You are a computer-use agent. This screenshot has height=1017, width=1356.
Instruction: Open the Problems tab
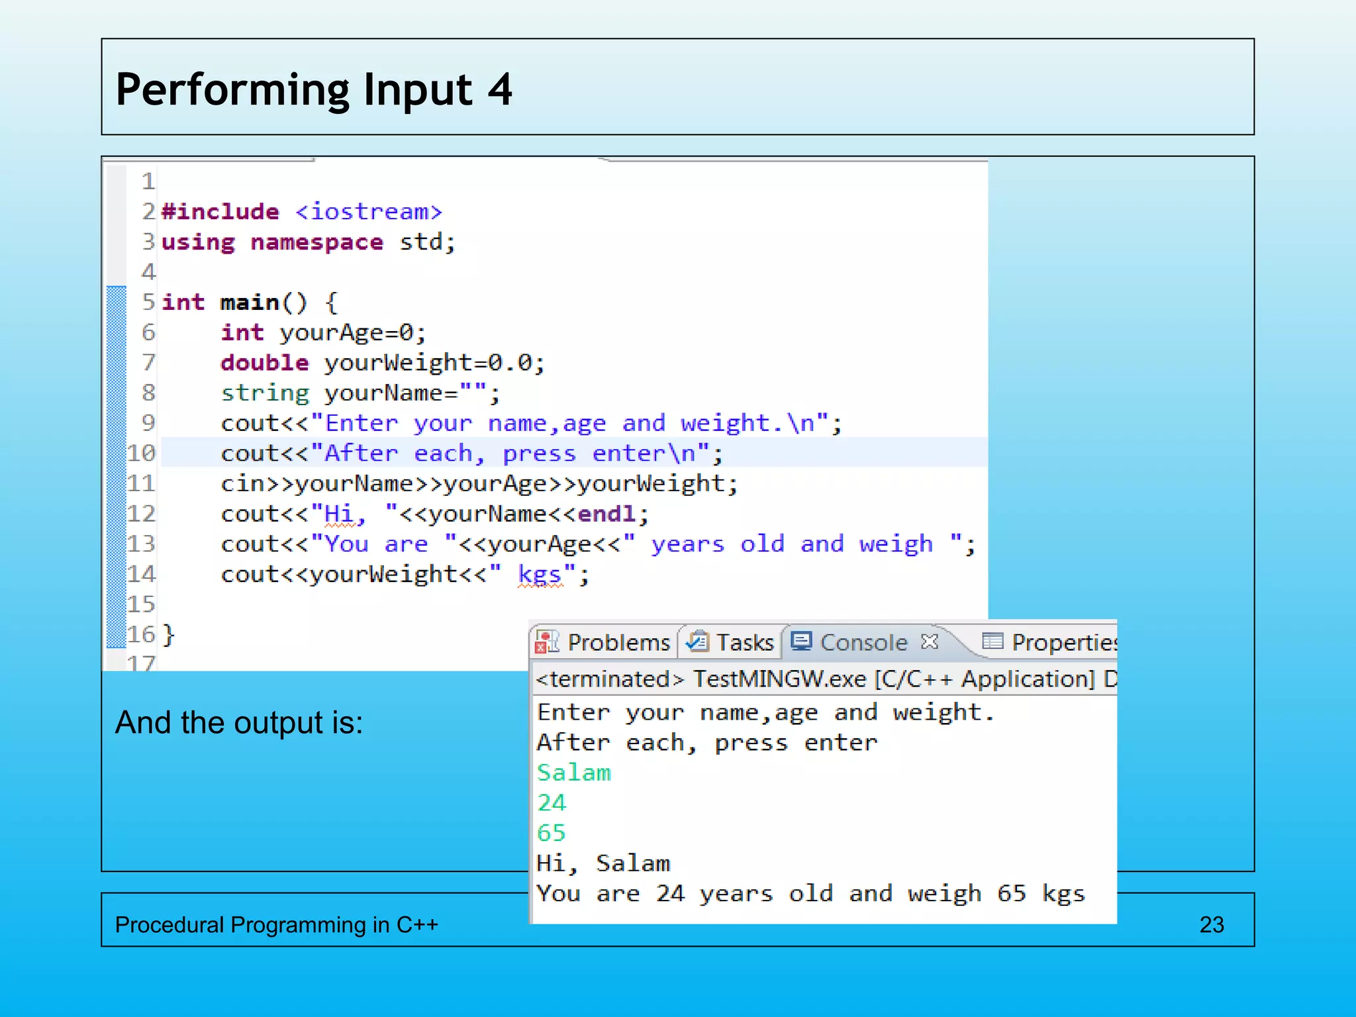[x=604, y=642]
